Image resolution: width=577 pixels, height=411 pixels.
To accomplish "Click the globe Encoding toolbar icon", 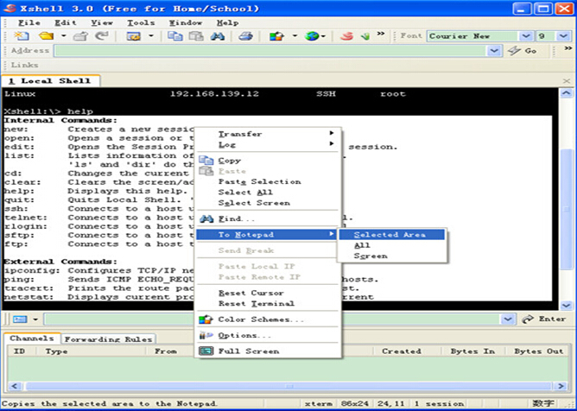I will (312, 36).
